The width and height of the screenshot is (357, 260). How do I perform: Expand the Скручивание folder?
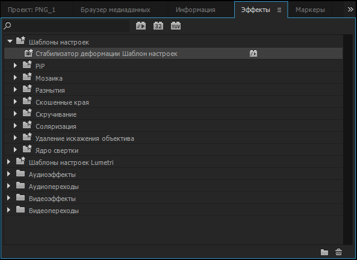coord(15,114)
